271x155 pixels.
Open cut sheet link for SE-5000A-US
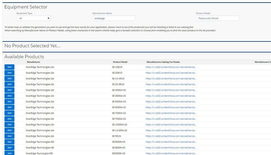(171, 102)
